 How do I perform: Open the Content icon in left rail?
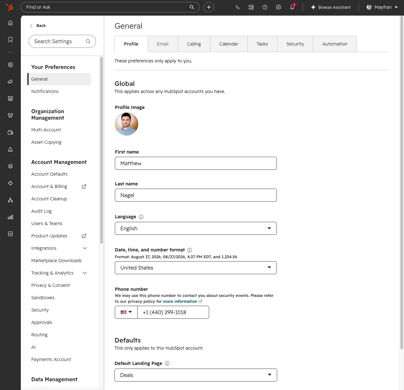point(10,99)
